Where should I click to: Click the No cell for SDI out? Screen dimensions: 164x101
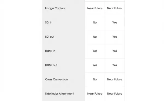[95, 37]
